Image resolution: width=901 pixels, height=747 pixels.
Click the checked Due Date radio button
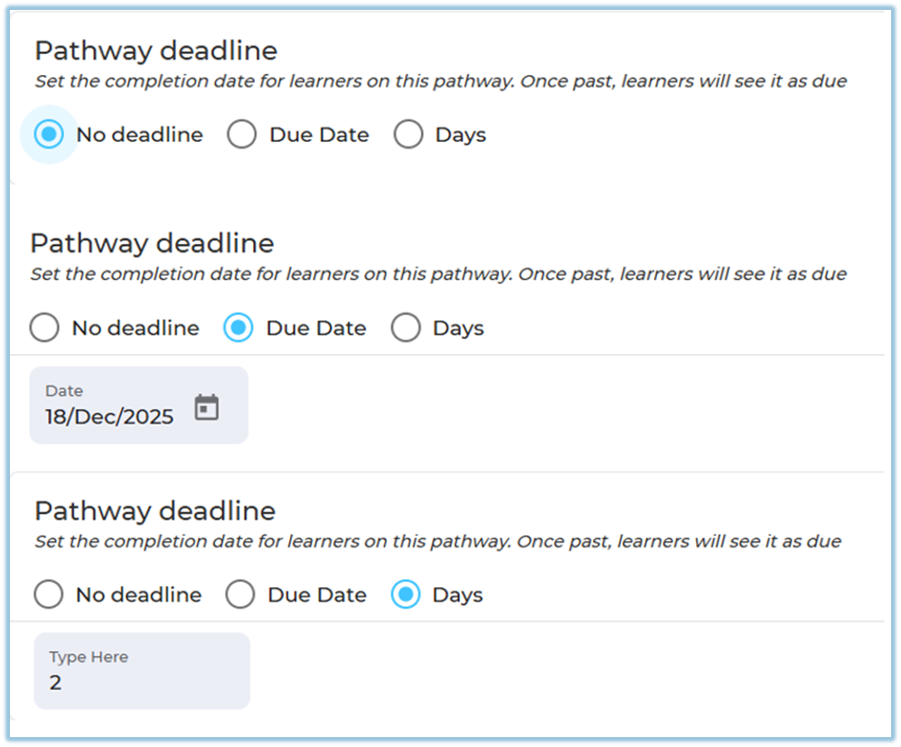[239, 328]
